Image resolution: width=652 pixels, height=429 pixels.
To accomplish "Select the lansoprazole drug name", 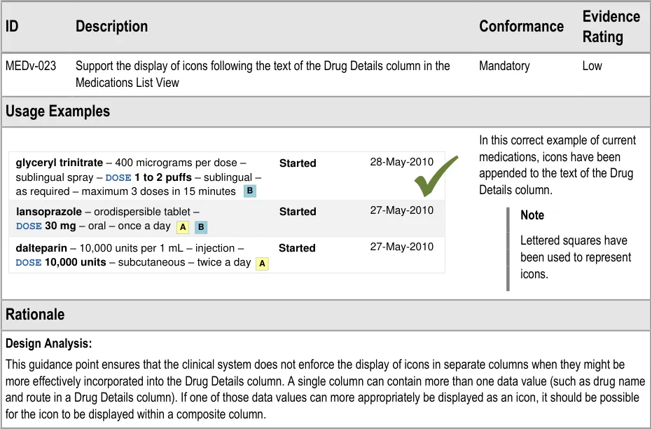I will [48, 211].
